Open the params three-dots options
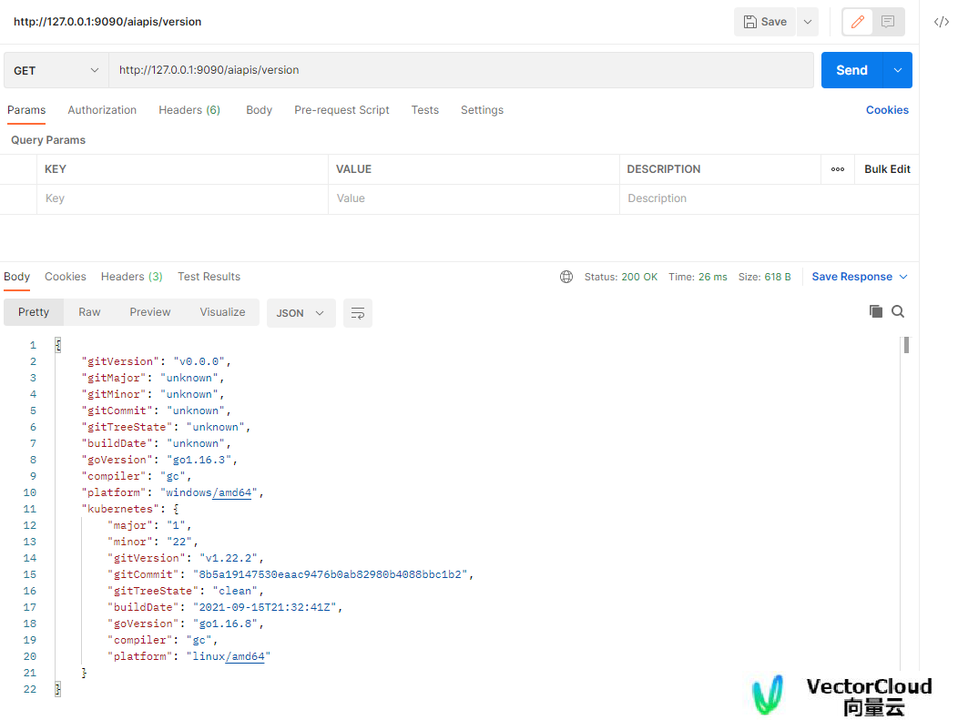Image resolution: width=958 pixels, height=720 pixels. (838, 169)
